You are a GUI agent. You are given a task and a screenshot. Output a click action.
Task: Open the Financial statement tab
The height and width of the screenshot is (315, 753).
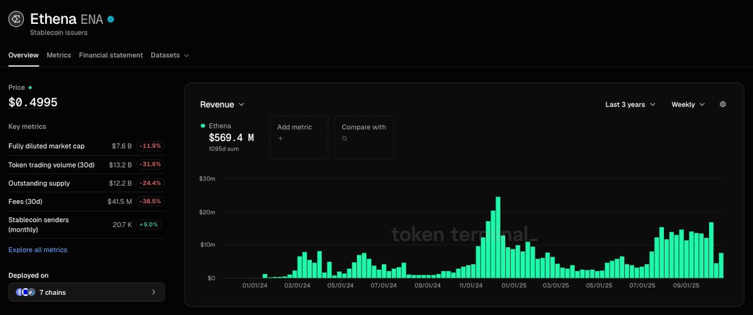[x=110, y=55]
